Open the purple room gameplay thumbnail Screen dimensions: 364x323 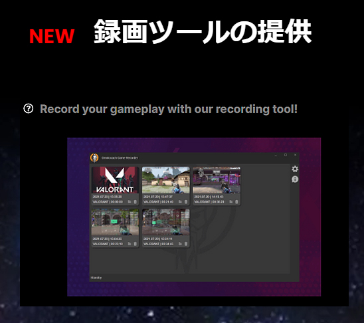pyautogui.click(x=217, y=180)
